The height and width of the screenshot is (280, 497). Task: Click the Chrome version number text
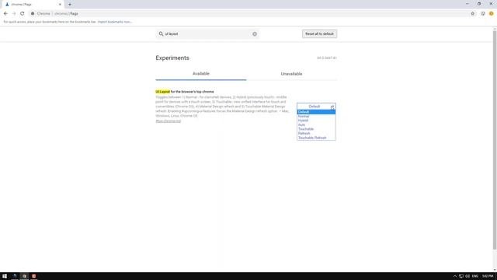coord(327,58)
